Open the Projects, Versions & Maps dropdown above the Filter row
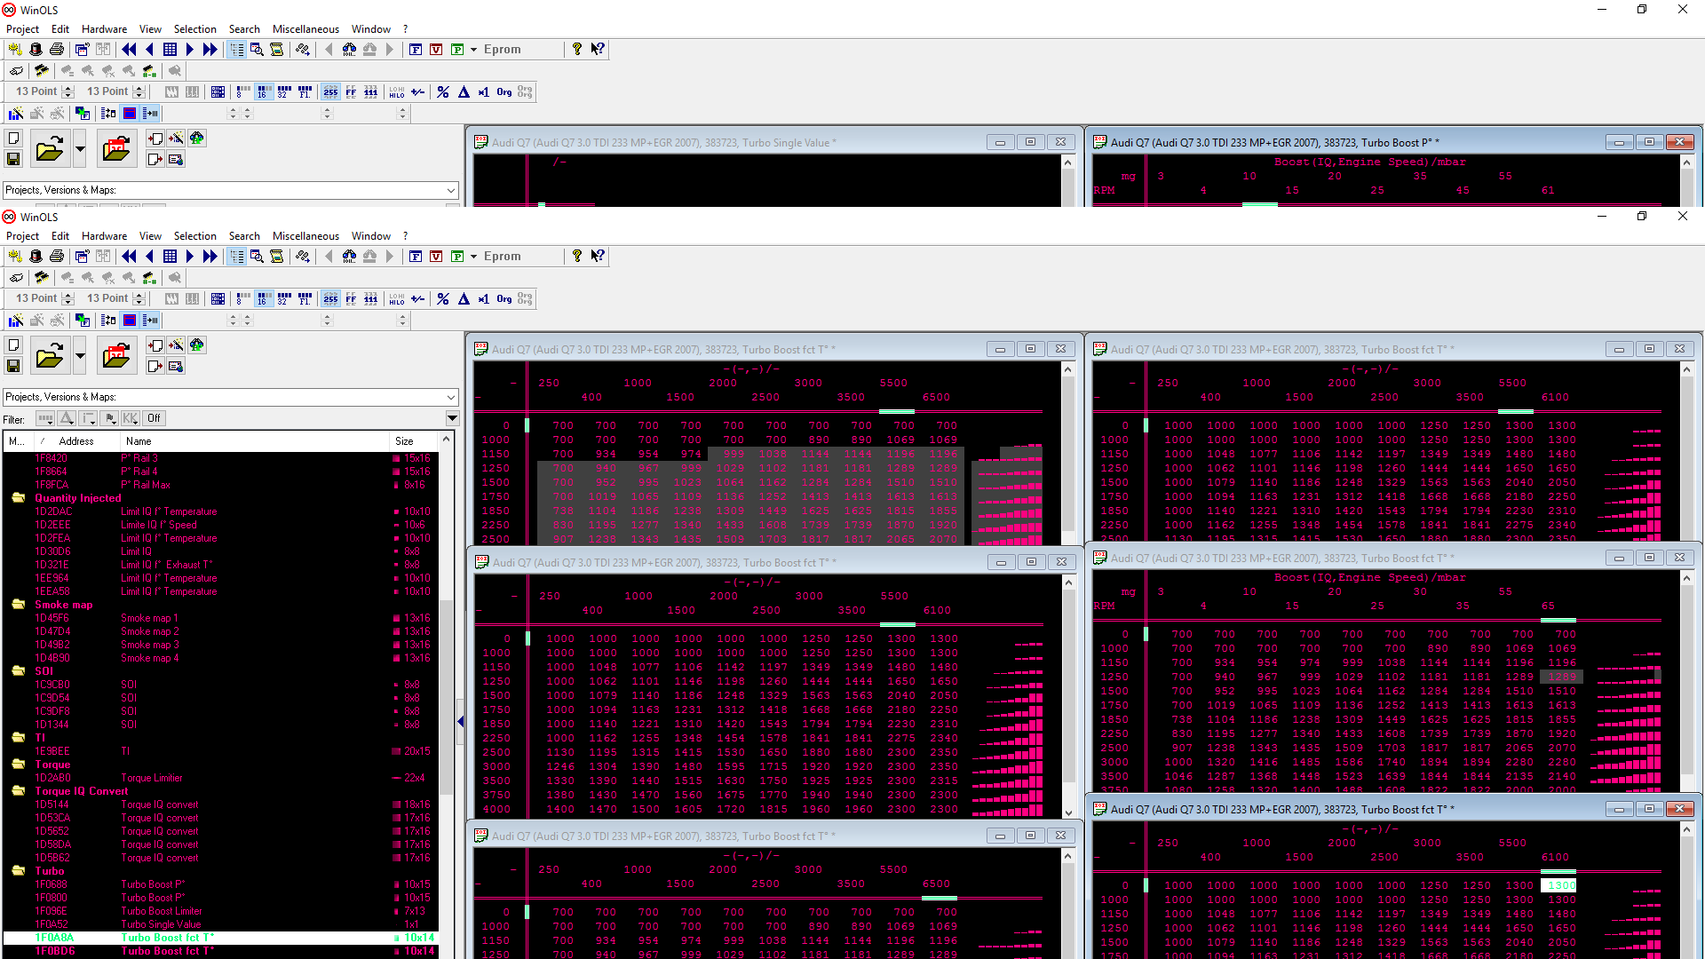The height and width of the screenshot is (959, 1705). pos(451,397)
